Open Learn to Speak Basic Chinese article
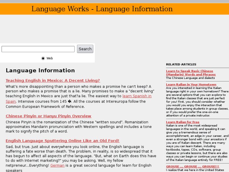The width and height of the screenshot is (229, 172). (x=191, y=73)
